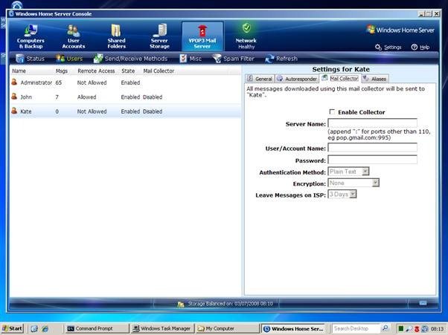This screenshot has height=335, width=448.
Task: Open Shared Folders section
Action: point(116,37)
